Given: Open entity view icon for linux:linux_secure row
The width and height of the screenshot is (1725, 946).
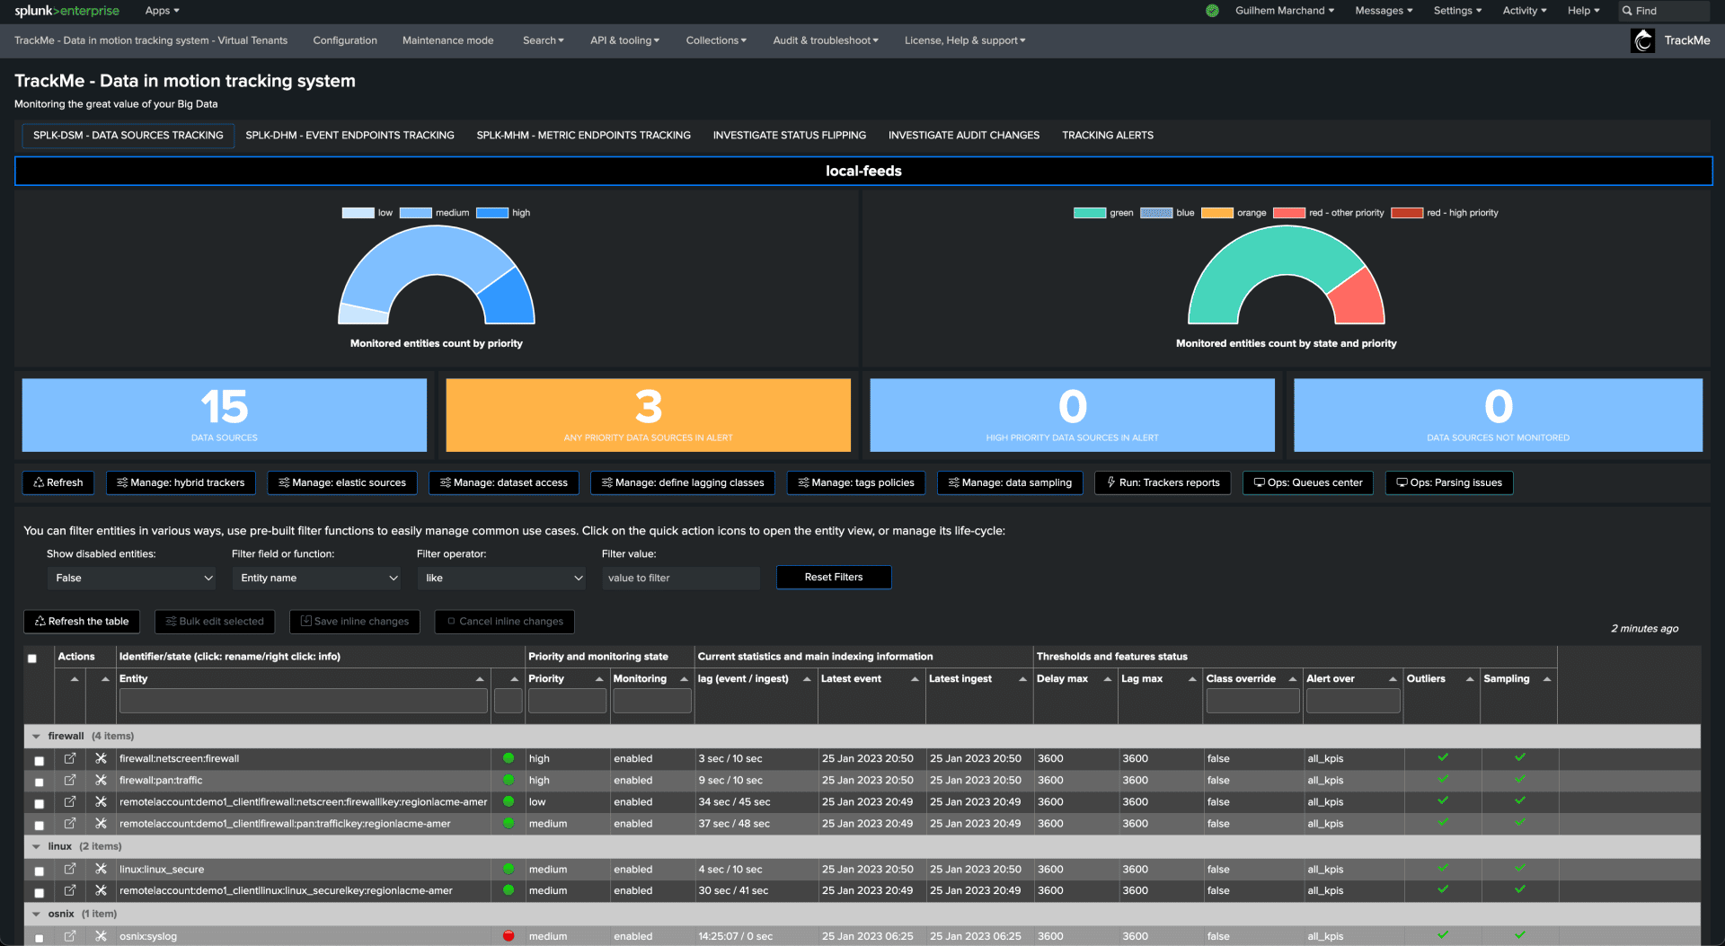Looking at the screenshot, I should (x=70, y=869).
